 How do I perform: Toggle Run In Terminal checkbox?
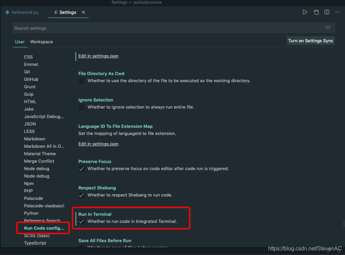coord(81,222)
